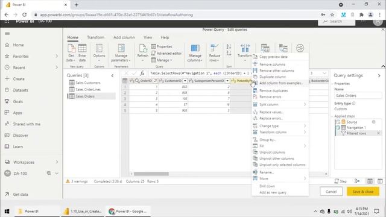Click the horizontal scrollbar under the data grid
Image resolution: width=386 pixels, height=217 pixels.
[x=151, y=174]
